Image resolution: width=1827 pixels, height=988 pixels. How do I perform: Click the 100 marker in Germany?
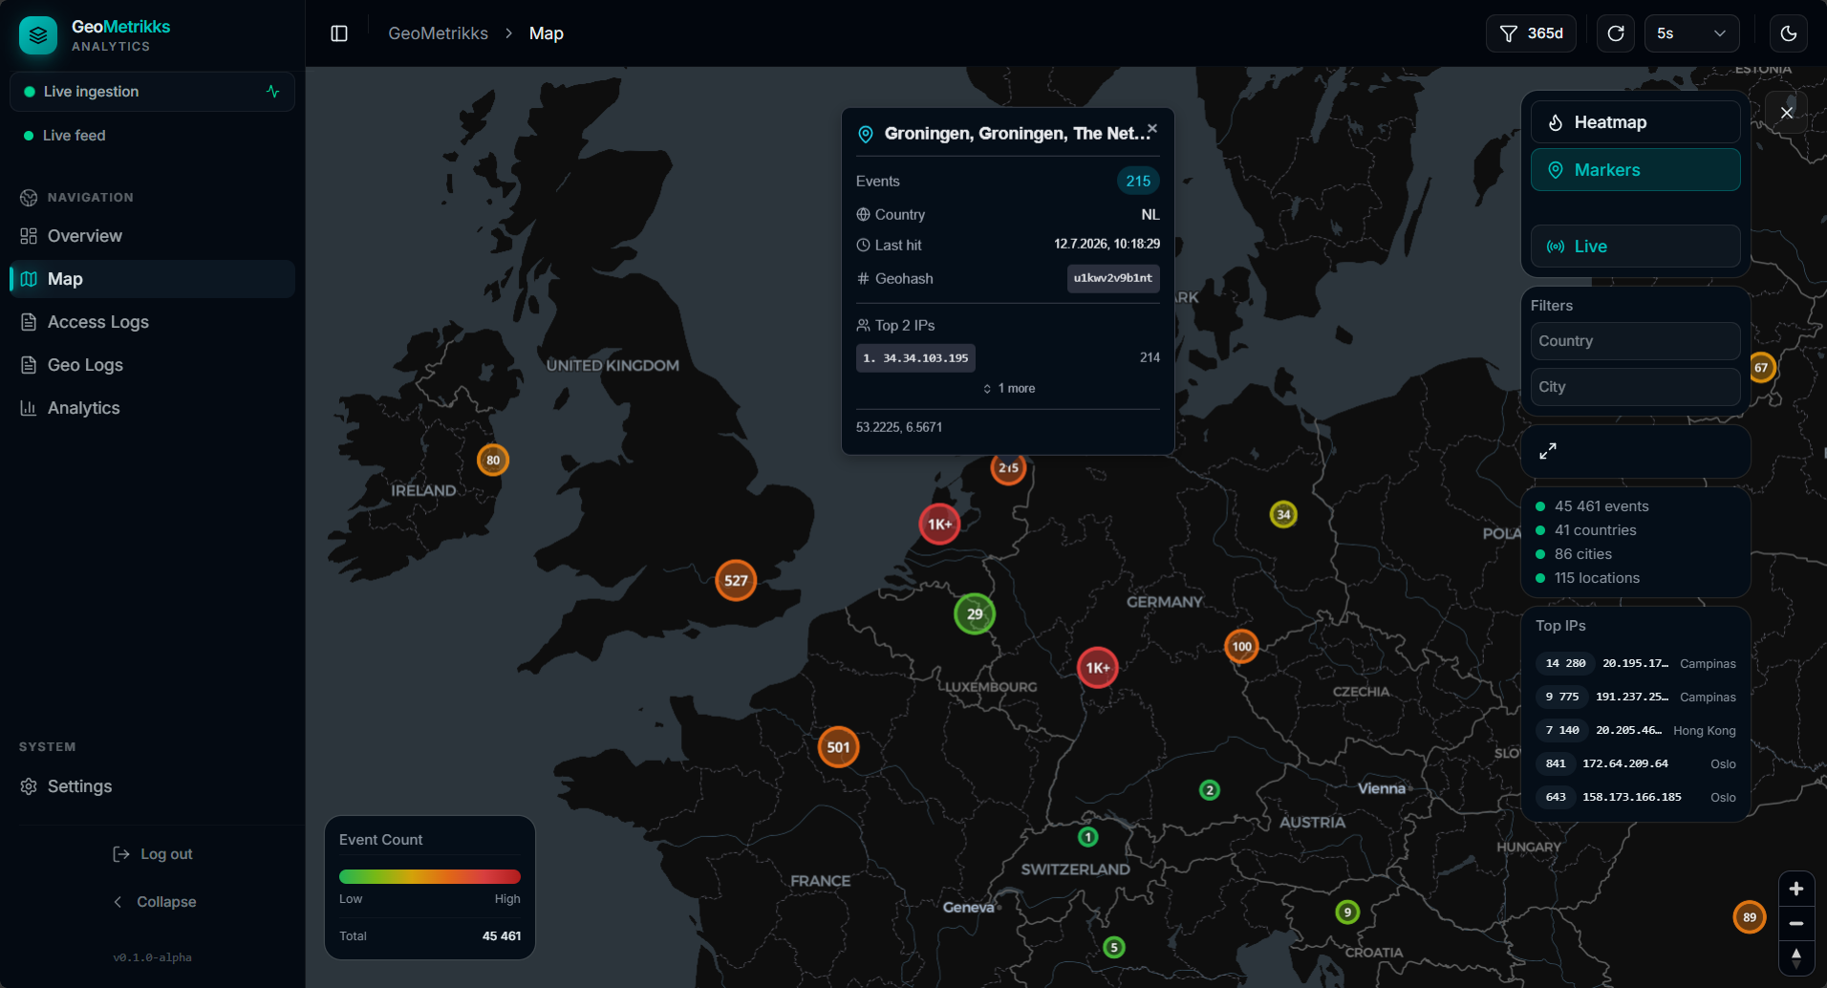(x=1241, y=647)
